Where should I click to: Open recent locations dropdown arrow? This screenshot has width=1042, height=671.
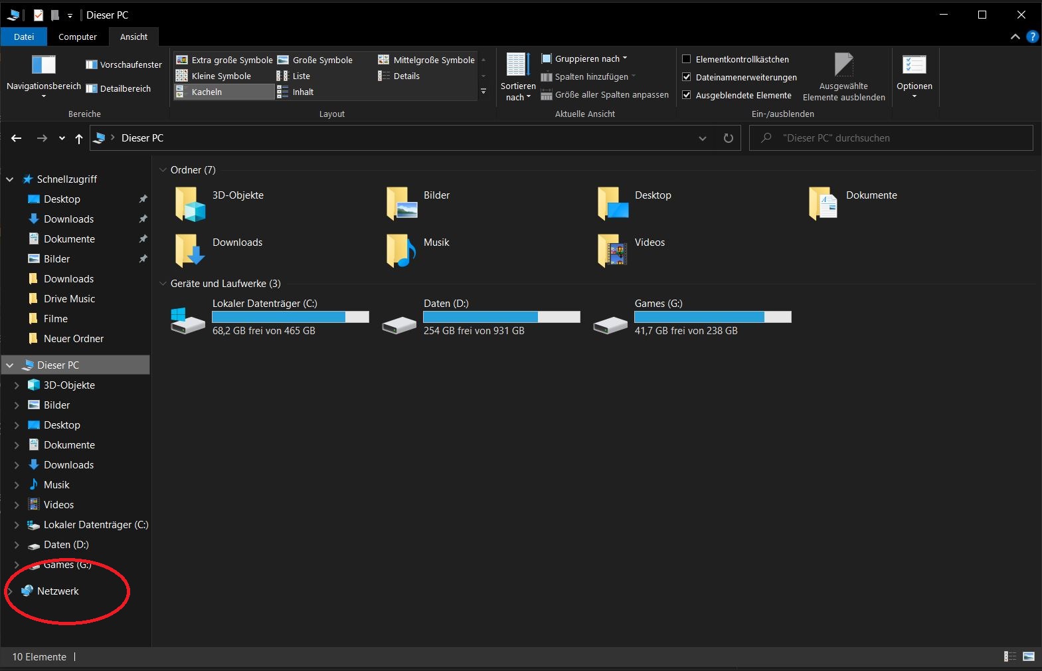pos(62,138)
